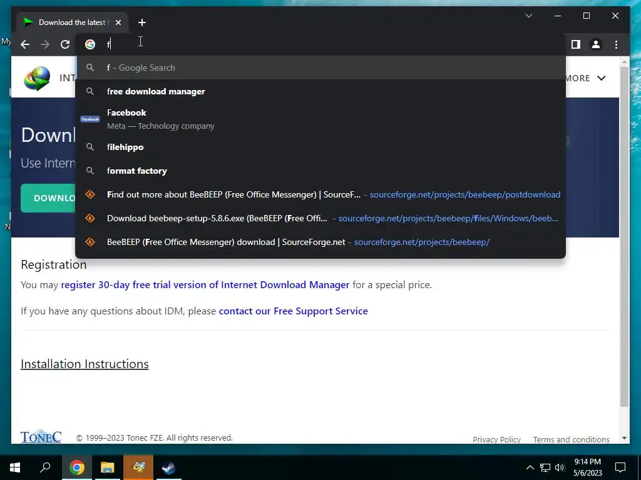
Task: Click the green DOWNLOAD button
Action: (48, 198)
